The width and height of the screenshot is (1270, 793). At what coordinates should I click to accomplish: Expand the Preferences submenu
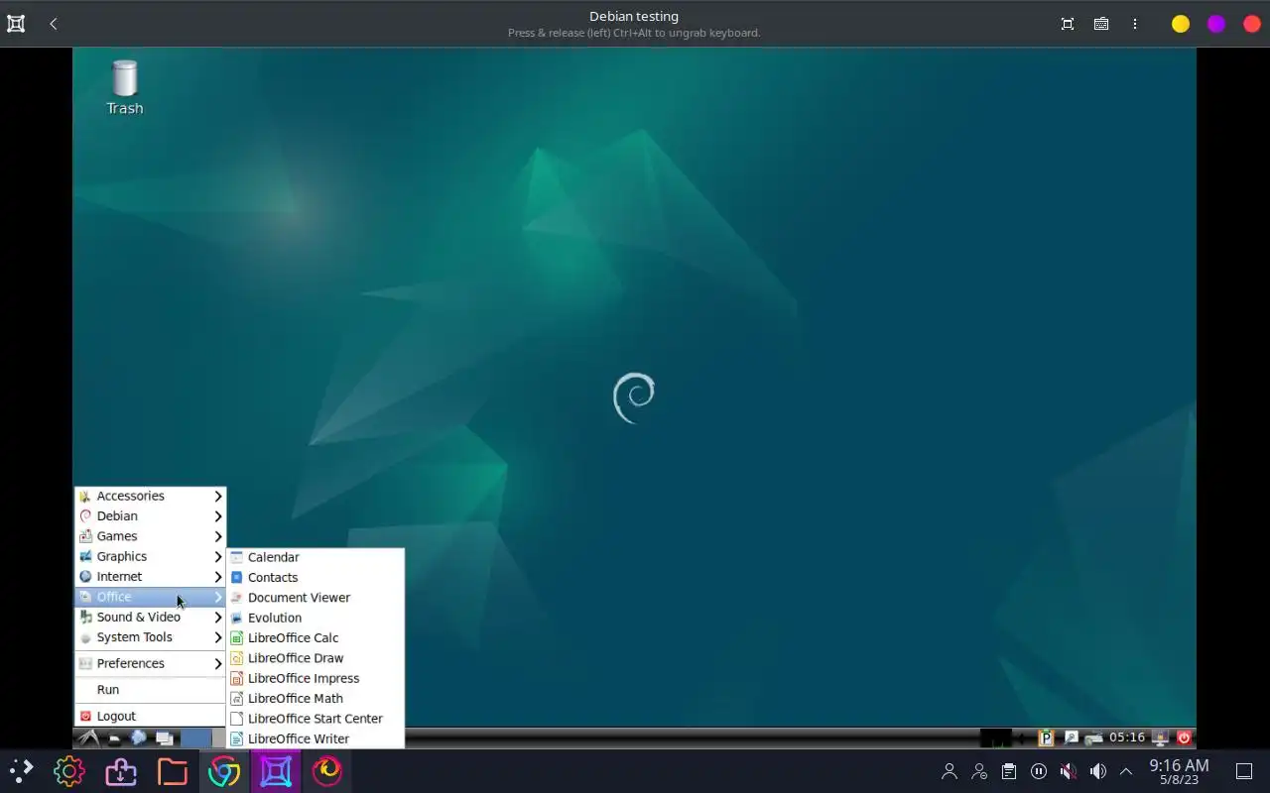click(x=150, y=663)
